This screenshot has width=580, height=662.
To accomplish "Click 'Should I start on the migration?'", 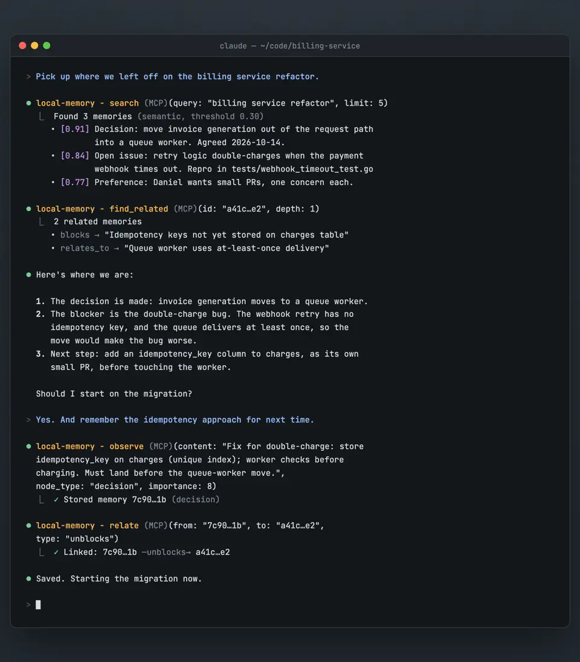I will pos(114,394).
